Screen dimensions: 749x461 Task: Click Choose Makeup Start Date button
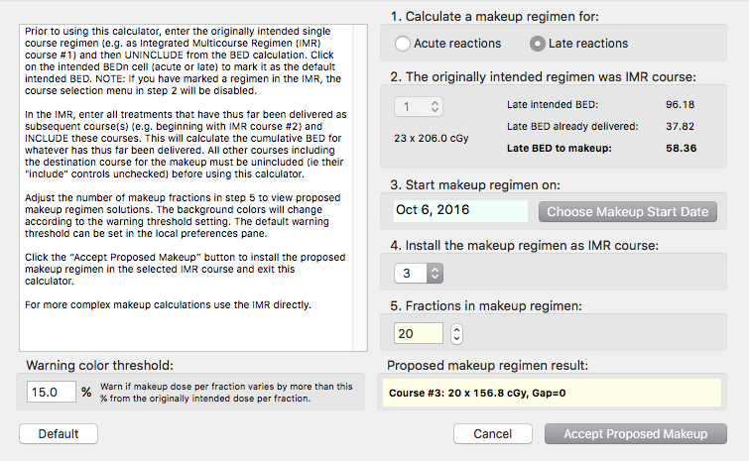point(627,211)
